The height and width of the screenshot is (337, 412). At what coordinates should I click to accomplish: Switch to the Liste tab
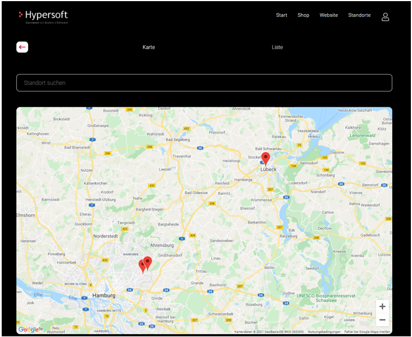click(277, 47)
